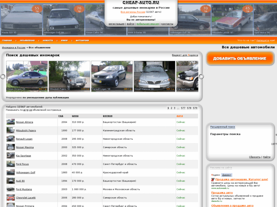This screenshot has height=207, width=277.
Task: Click ДОБАВИТЬ ОБЪЯВЛЕНИЕ button
Action: (x=240, y=58)
